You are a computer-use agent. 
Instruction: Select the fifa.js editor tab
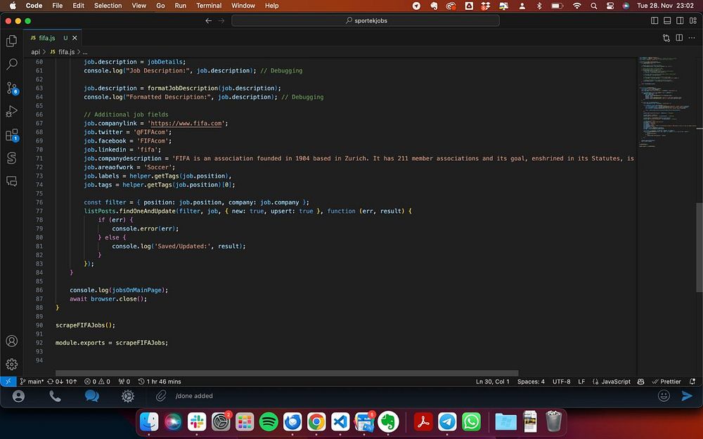tap(46, 38)
